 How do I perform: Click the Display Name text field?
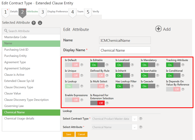pos(125,50)
